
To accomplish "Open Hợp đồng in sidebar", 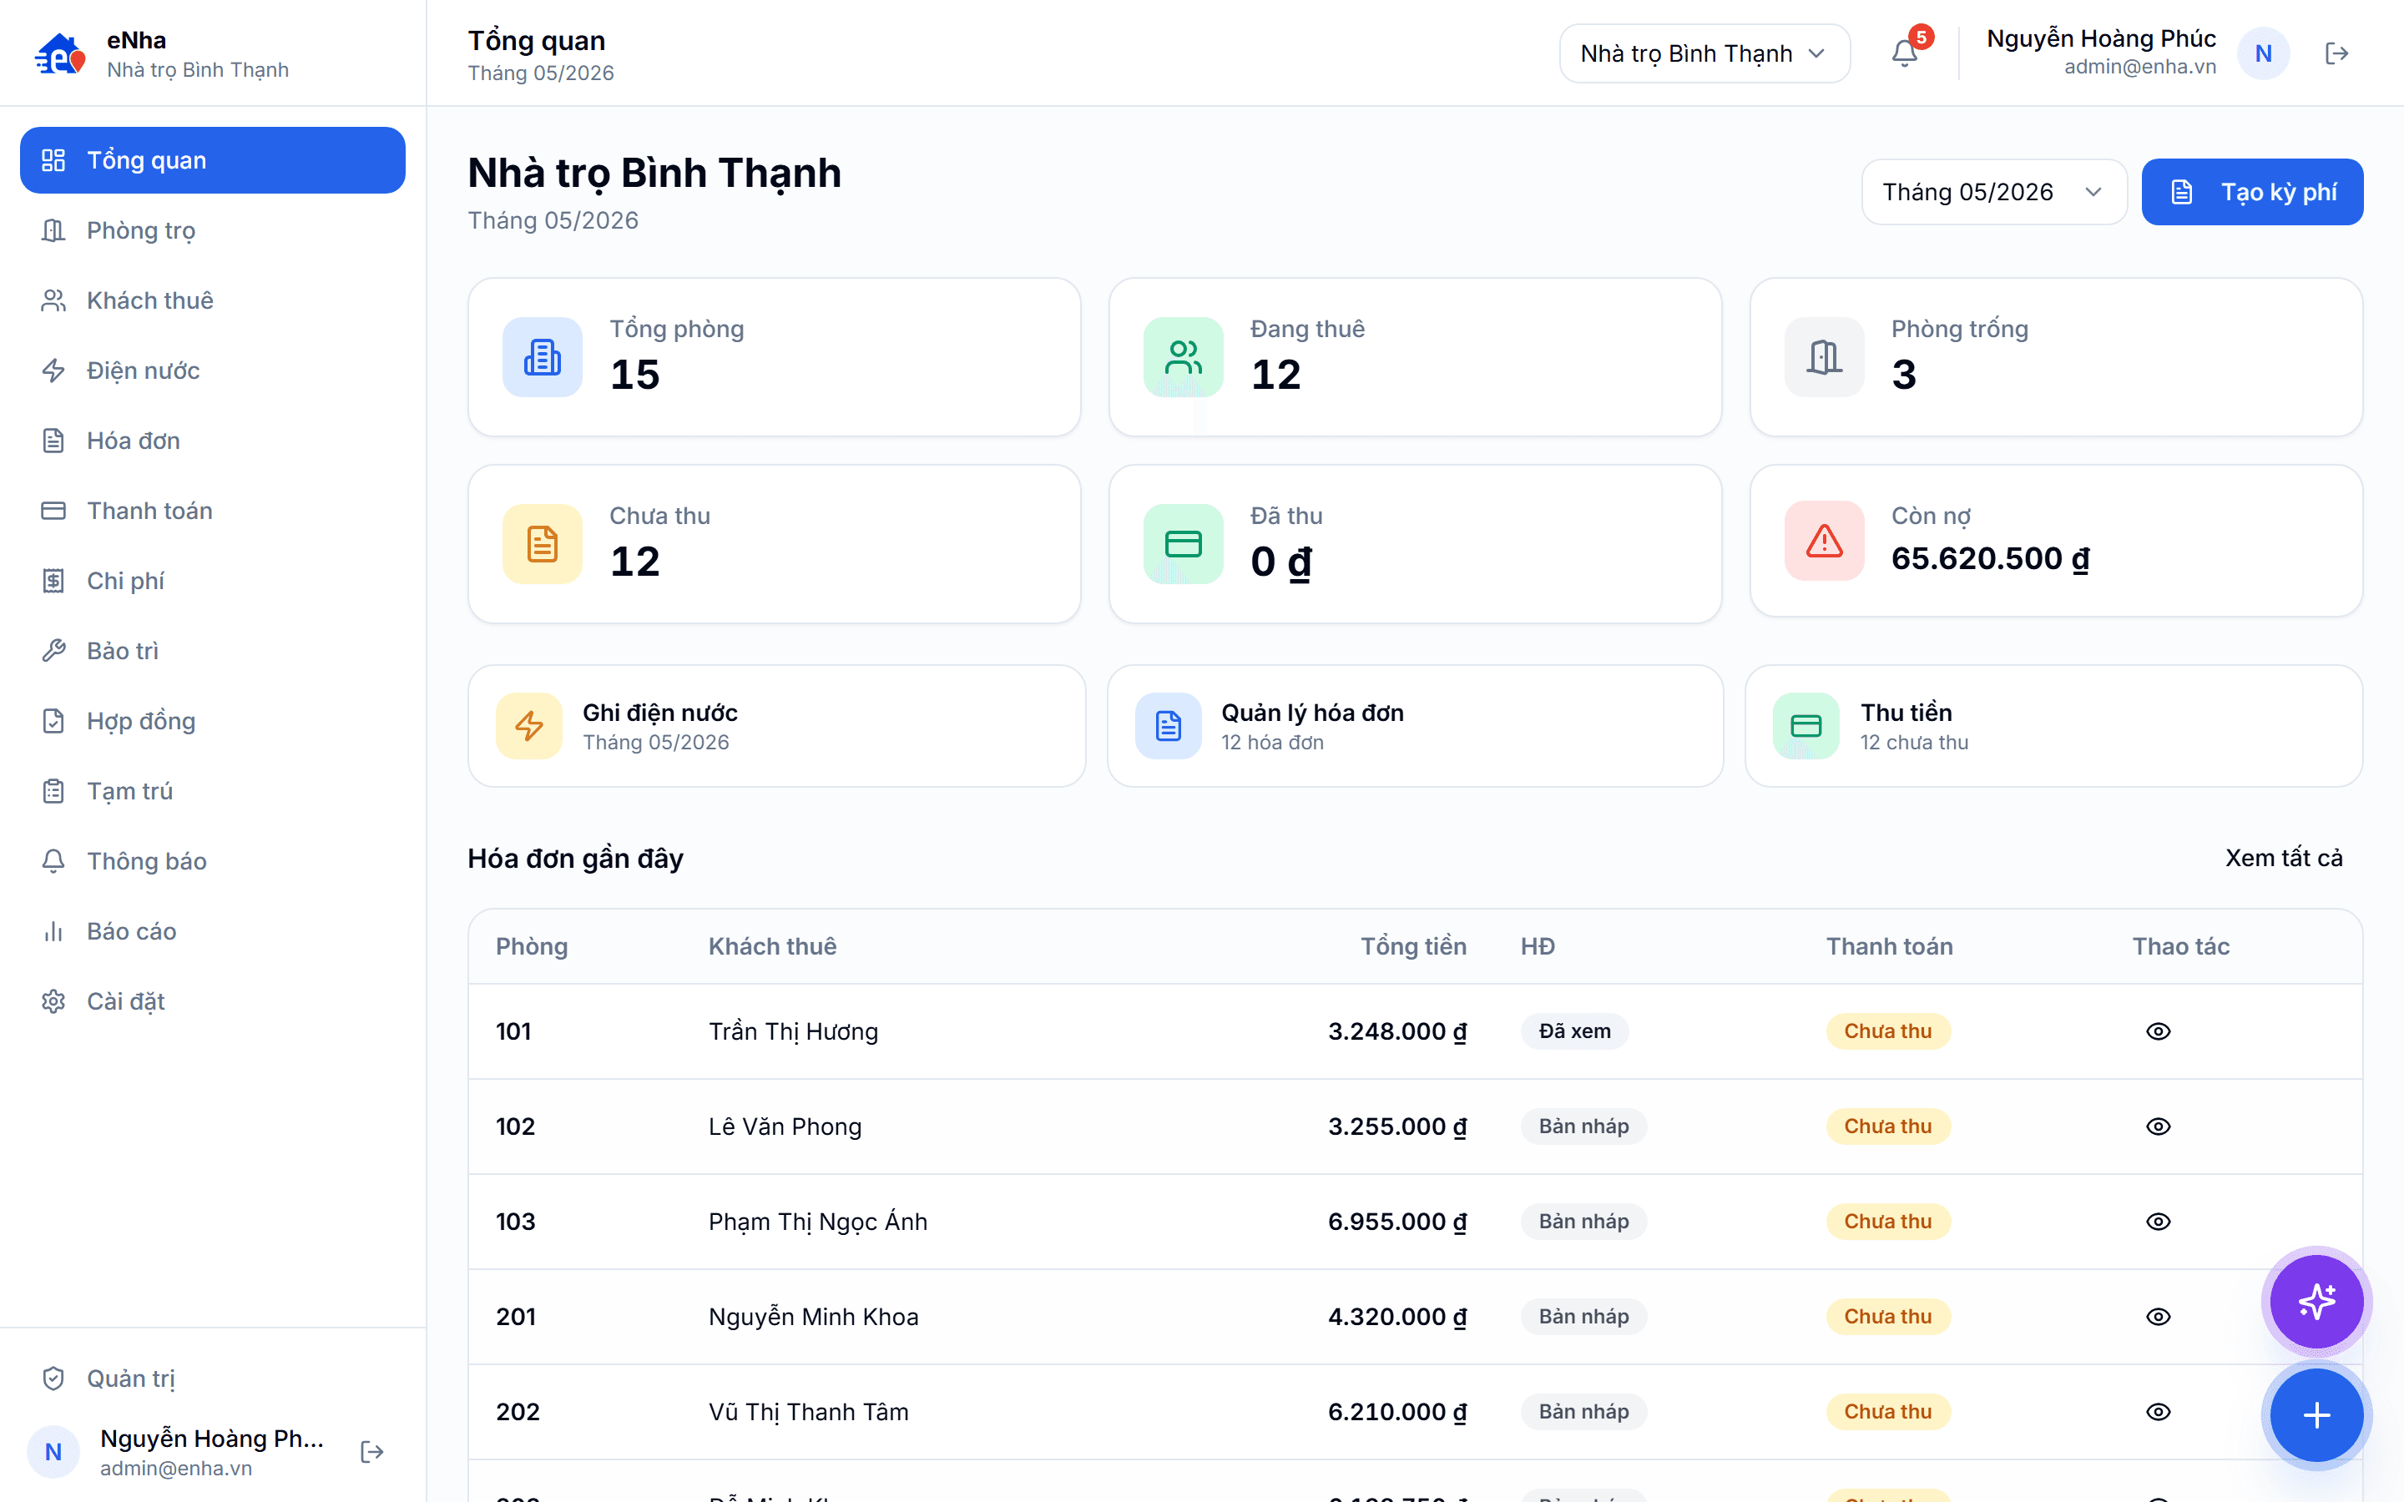I will click(x=213, y=721).
